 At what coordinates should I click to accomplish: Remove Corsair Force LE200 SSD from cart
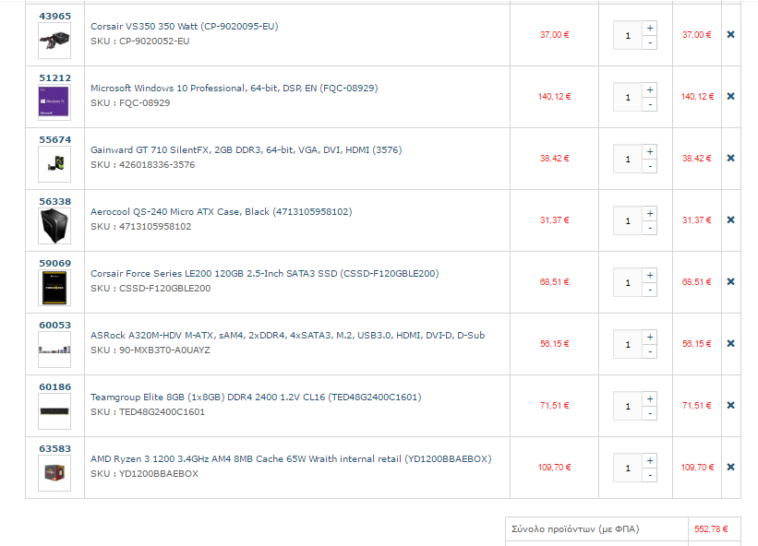[730, 282]
